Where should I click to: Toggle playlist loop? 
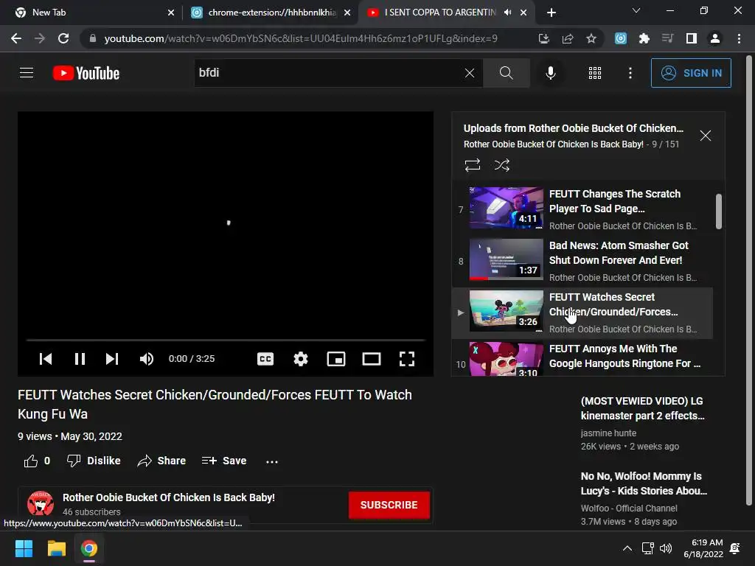click(473, 165)
